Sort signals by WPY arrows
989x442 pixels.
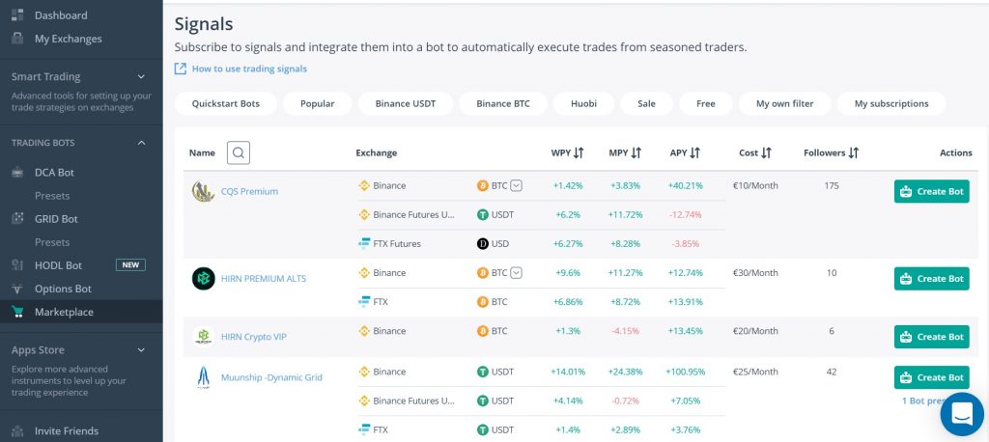(x=579, y=152)
